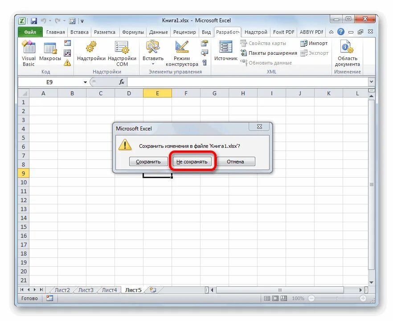This screenshot has height=321, width=393.
Task: Click the macro recording icon in status bar
Action: click(x=49, y=298)
